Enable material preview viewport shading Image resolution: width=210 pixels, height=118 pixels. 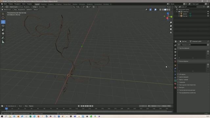(x=167, y=10)
